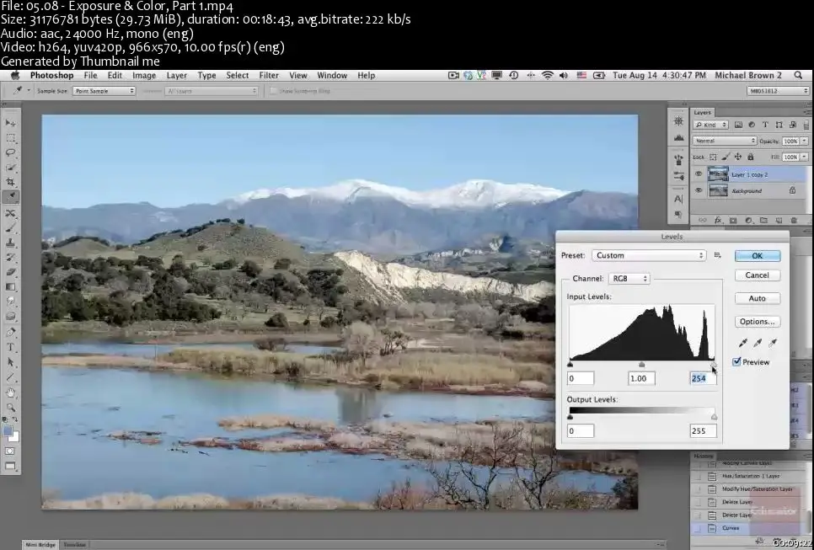Open the workspace switcher dropdown
The width and height of the screenshot is (814, 550).
[778, 91]
